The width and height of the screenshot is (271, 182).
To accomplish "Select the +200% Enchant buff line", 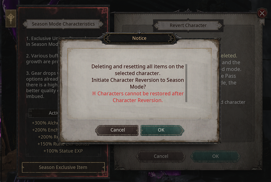I will 45,130.
